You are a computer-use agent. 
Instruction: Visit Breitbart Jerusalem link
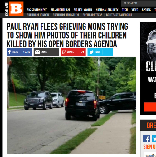[x=66, y=15]
